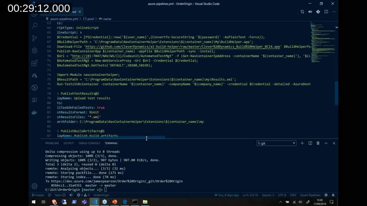Open the Source Control view
The height and width of the screenshot is (206, 367).
35,38
